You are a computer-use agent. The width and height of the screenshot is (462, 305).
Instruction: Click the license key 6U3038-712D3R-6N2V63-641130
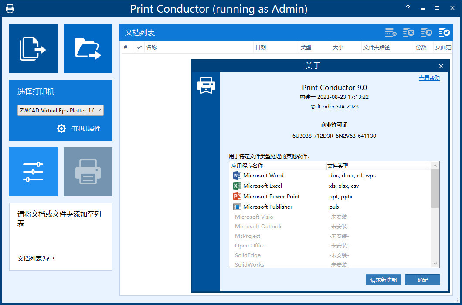point(334,136)
